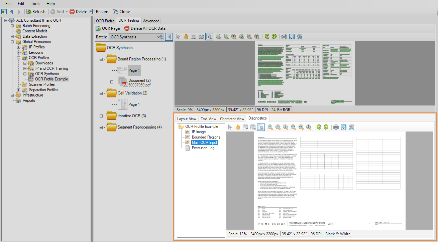Click Delete All OCR Data button
This screenshot has width=438, height=242.
tap(145, 28)
